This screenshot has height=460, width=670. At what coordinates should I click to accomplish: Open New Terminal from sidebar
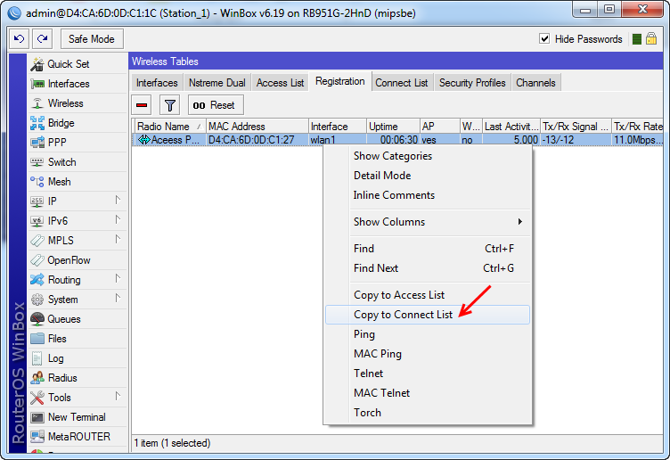coord(77,417)
